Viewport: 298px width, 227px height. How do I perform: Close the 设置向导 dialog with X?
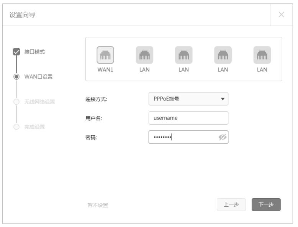(x=282, y=15)
